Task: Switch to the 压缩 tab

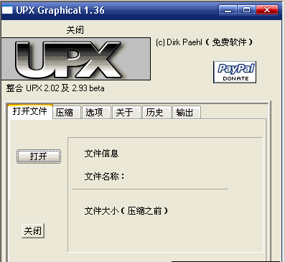Action: coord(67,112)
